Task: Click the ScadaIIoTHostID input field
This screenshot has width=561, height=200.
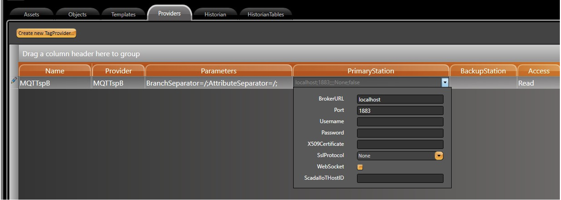Action: (x=400, y=178)
